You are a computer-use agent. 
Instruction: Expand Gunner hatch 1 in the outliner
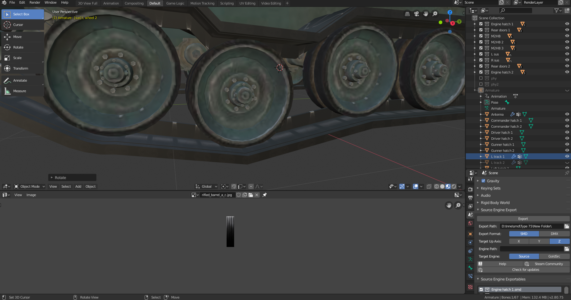[x=481, y=144]
